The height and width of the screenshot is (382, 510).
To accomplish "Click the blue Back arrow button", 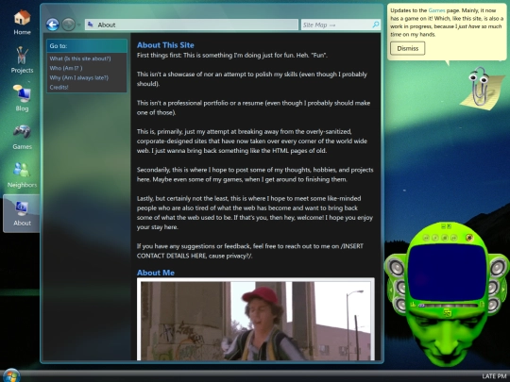I will coord(52,25).
